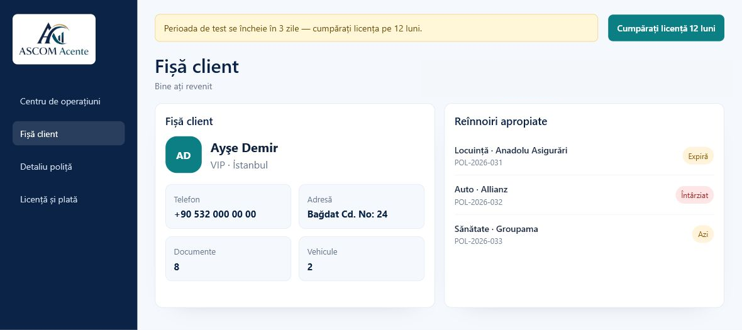Open the Vehicule card showing 2

(362, 259)
